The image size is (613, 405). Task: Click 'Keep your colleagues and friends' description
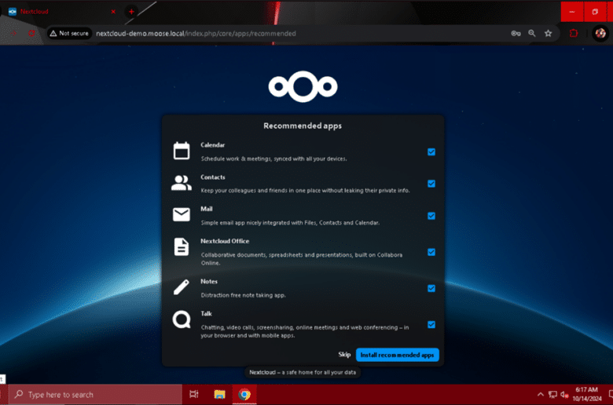(x=306, y=191)
